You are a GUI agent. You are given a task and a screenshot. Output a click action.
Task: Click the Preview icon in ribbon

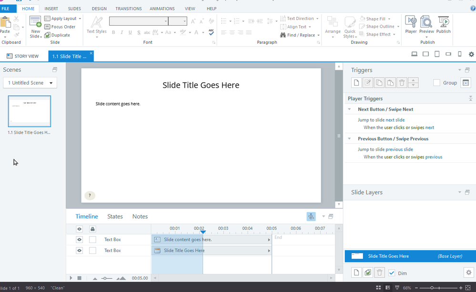pos(426,23)
